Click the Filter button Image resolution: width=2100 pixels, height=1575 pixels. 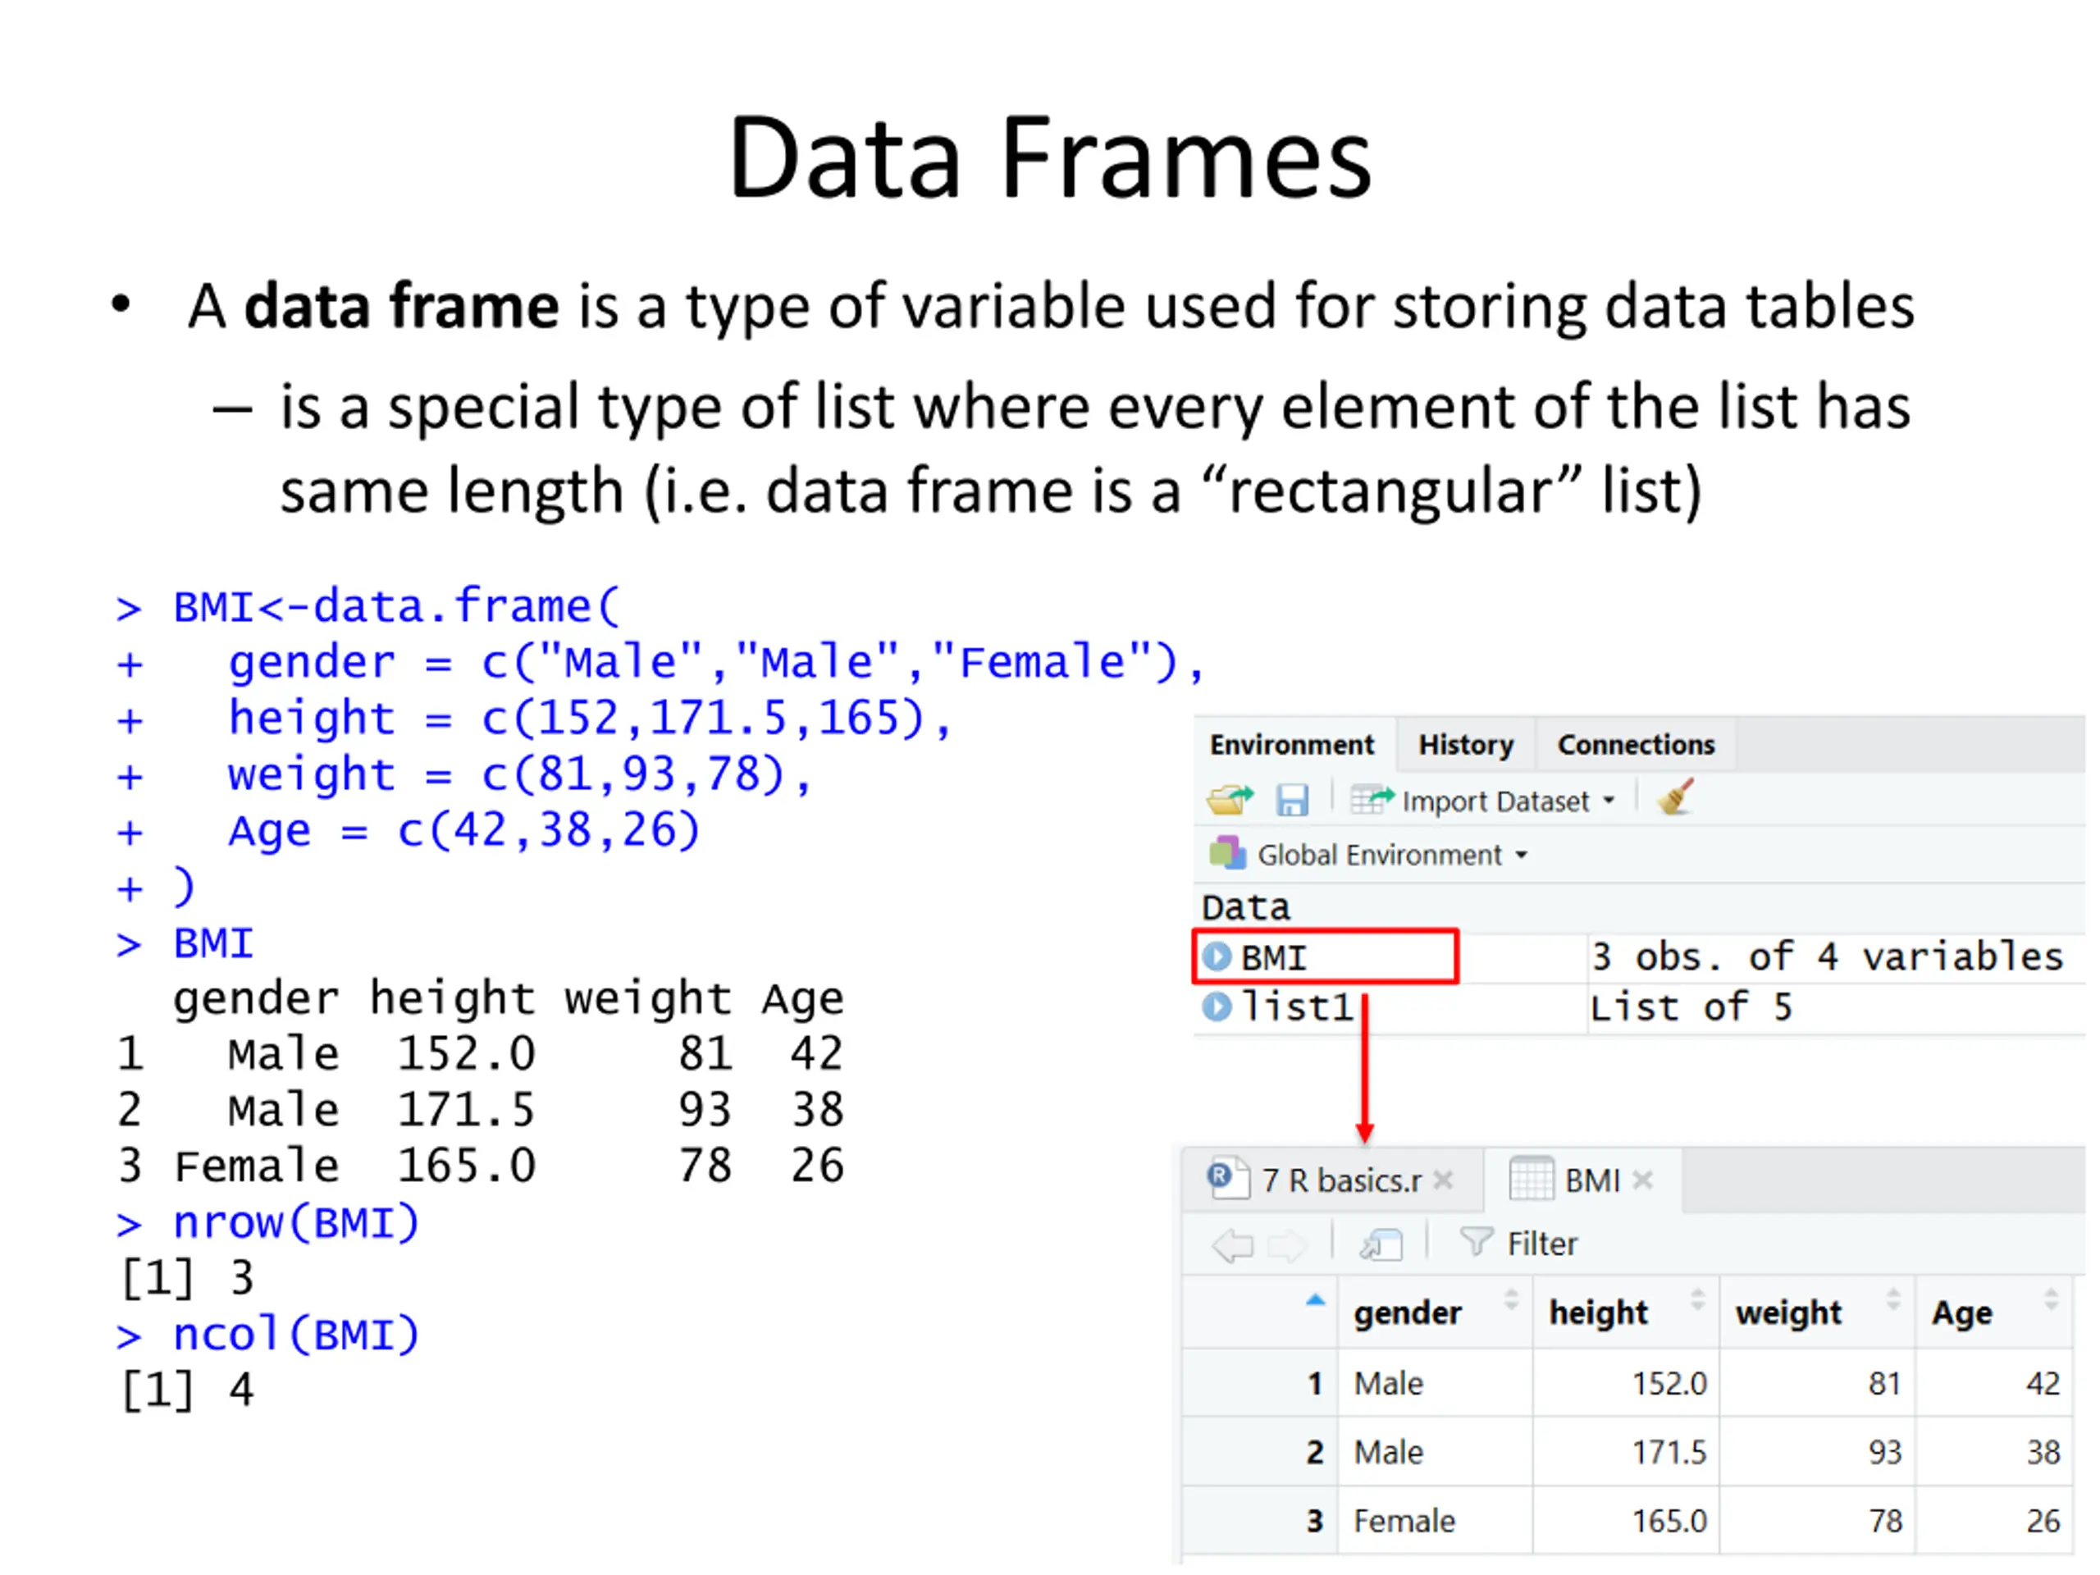(1519, 1244)
